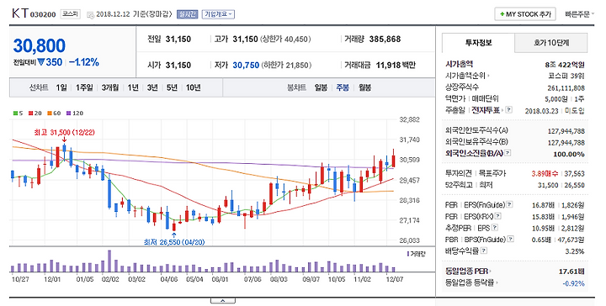This screenshot has height=306, width=606.
Task: Click the 최저 26,550 (04/20) chart marker
Action: tap(174, 242)
